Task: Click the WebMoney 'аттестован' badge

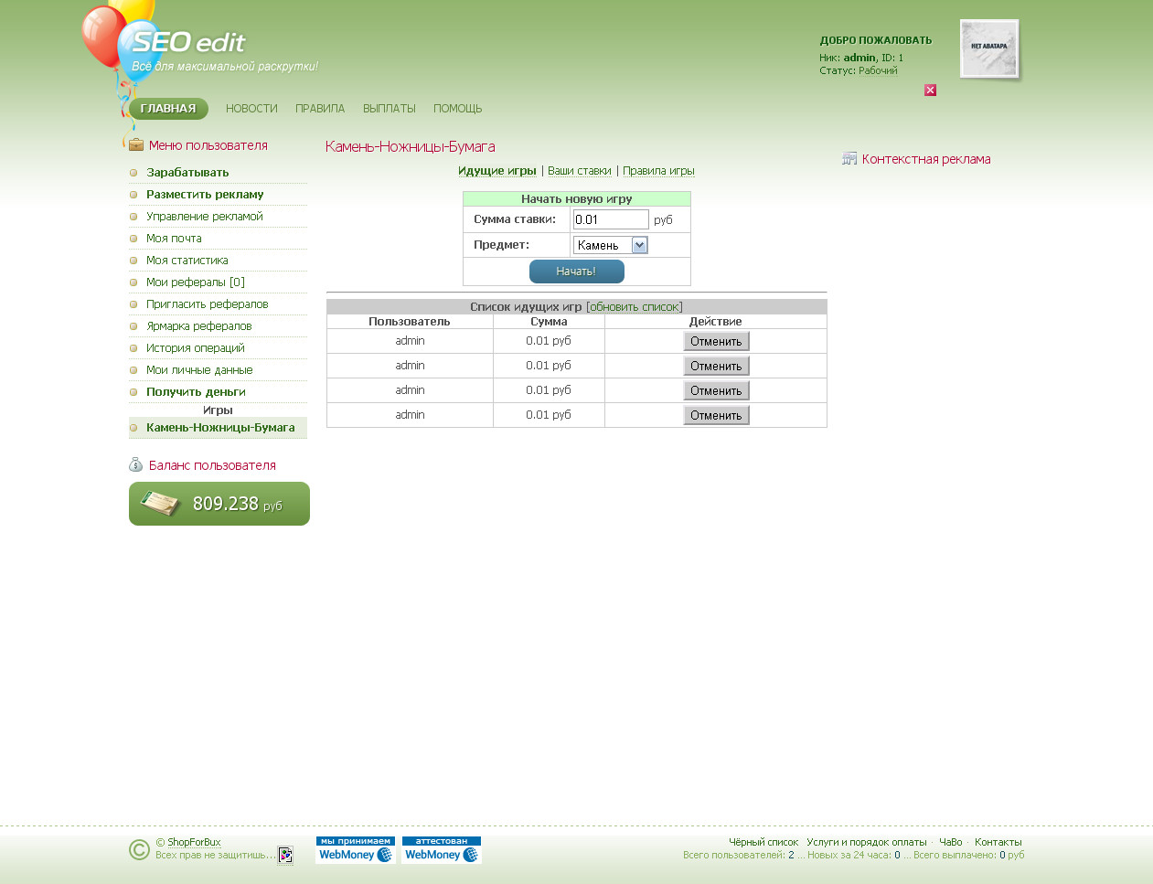Action: pyautogui.click(x=442, y=850)
